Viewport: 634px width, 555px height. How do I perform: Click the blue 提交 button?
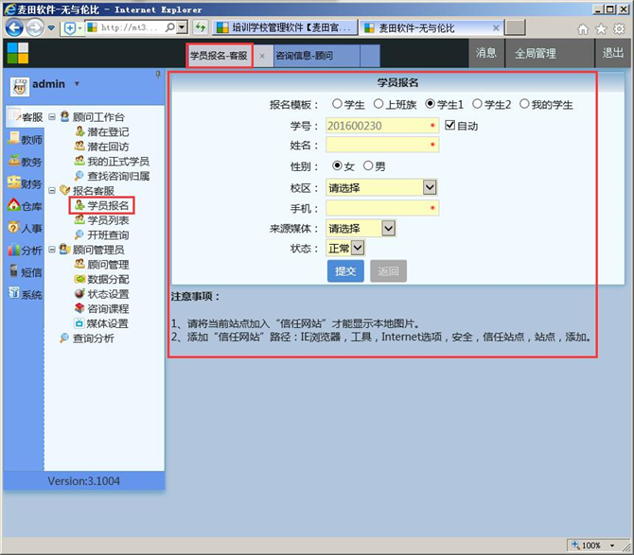pos(345,270)
